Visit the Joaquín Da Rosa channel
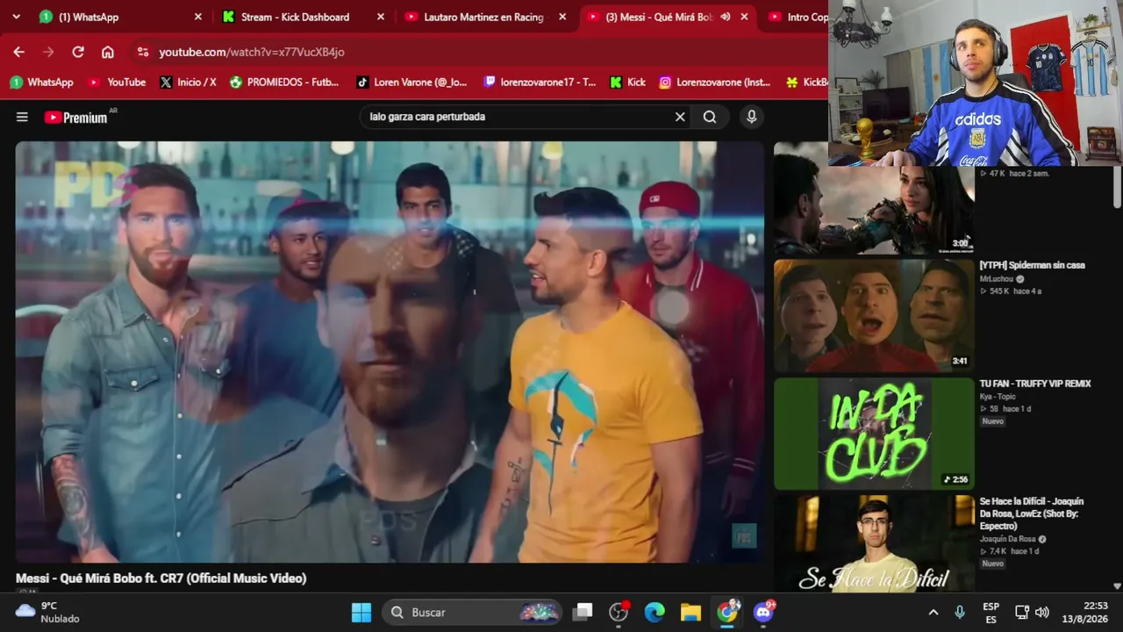The width and height of the screenshot is (1123, 632). [1007, 539]
